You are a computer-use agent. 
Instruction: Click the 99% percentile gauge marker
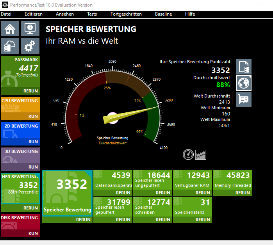(x=139, y=132)
